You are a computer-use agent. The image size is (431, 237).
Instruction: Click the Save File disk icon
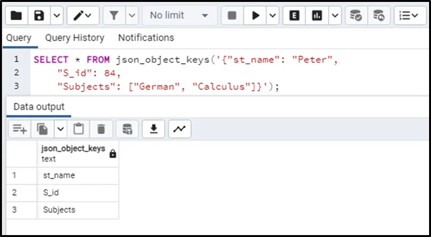[x=39, y=16]
